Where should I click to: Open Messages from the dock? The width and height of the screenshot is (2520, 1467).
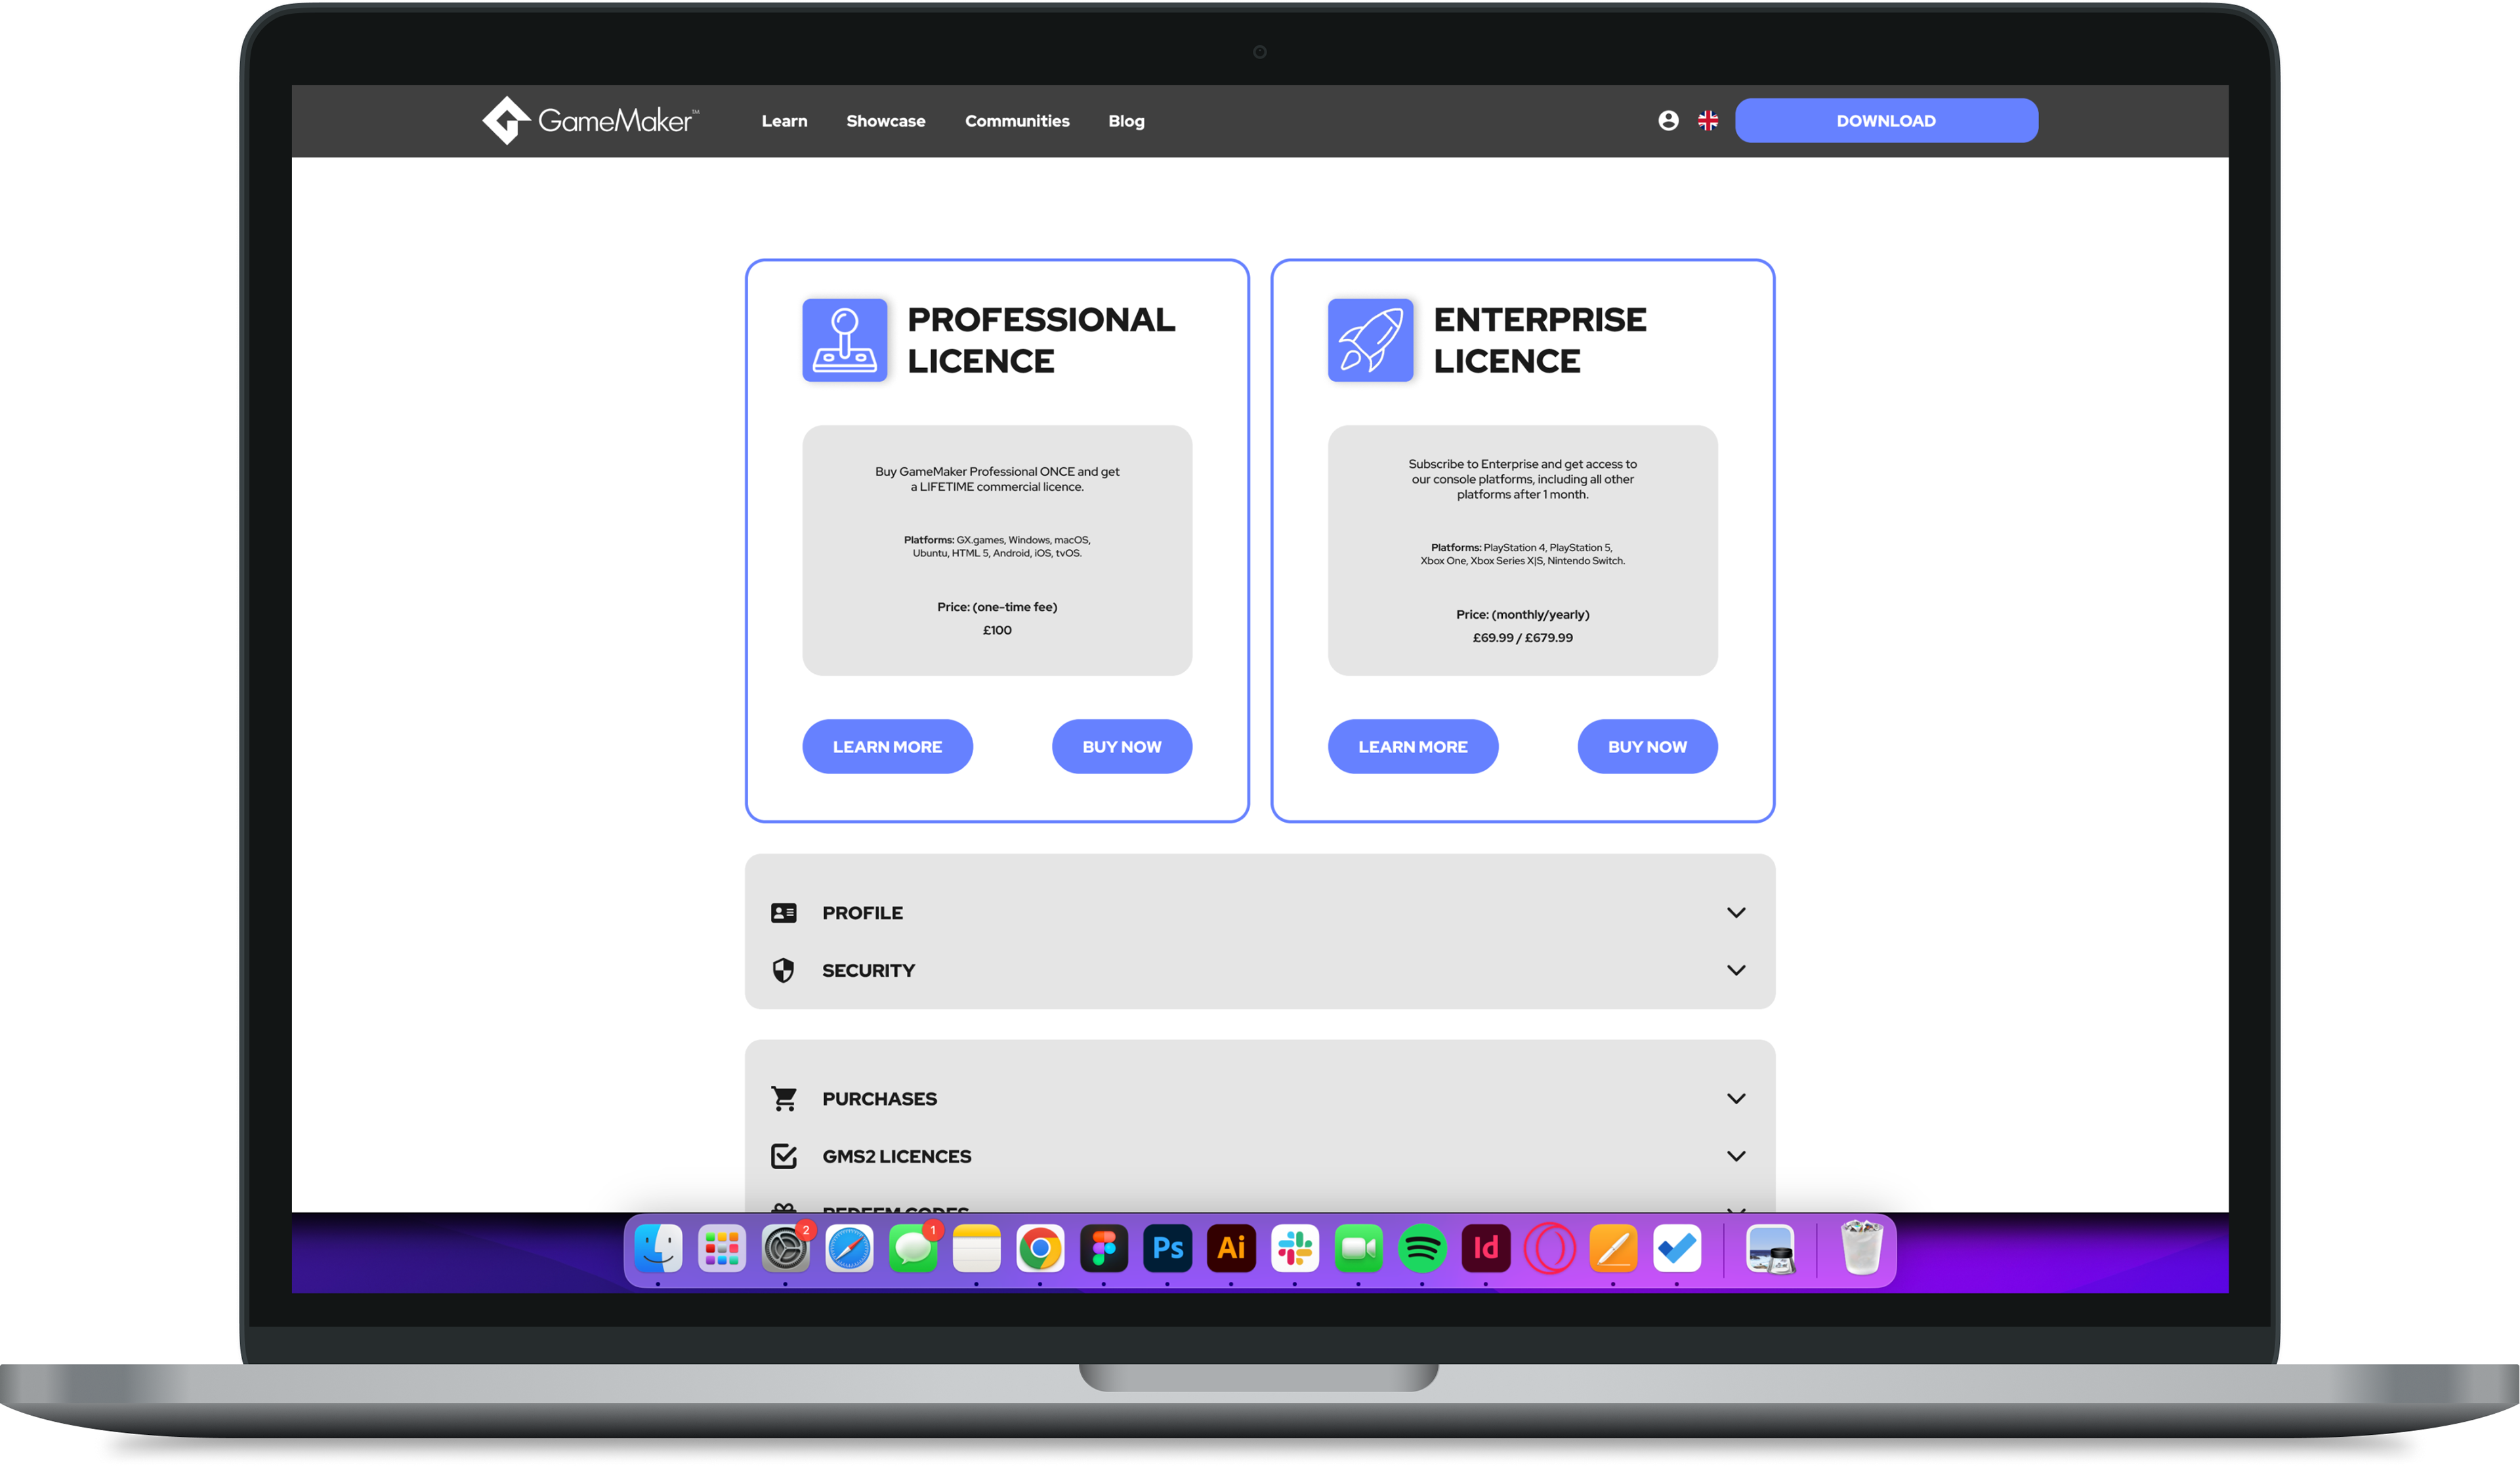tap(913, 1249)
